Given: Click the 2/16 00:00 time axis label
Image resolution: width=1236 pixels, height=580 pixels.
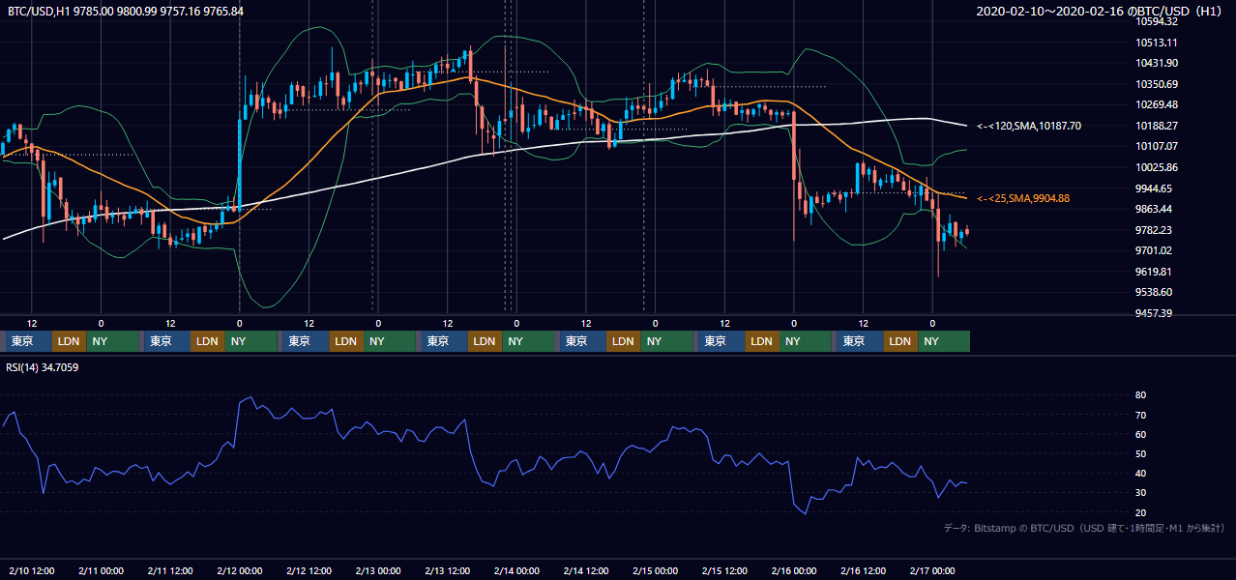Looking at the screenshot, I should pos(794,570).
